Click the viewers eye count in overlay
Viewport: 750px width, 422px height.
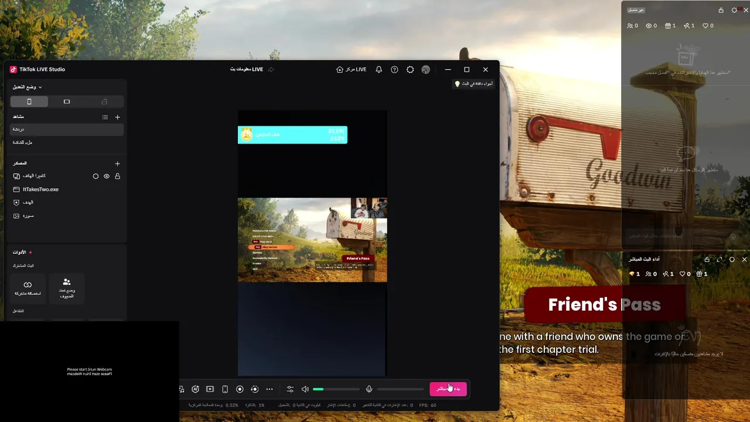point(651,26)
